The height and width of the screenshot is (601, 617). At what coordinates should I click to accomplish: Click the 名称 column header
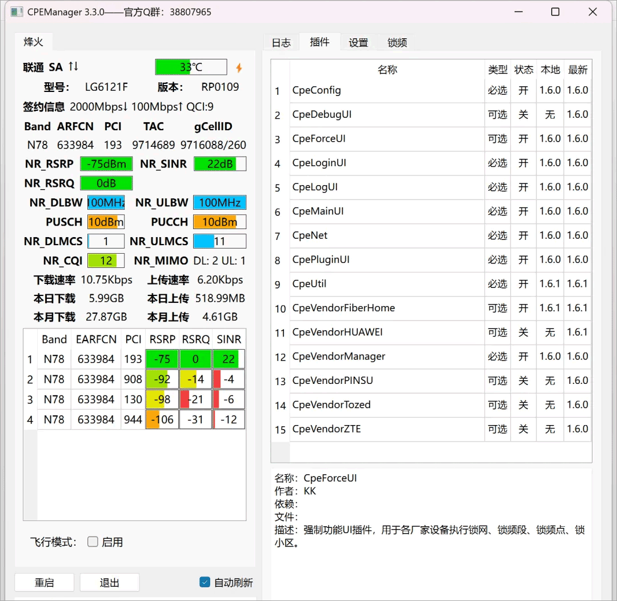[x=387, y=70]
